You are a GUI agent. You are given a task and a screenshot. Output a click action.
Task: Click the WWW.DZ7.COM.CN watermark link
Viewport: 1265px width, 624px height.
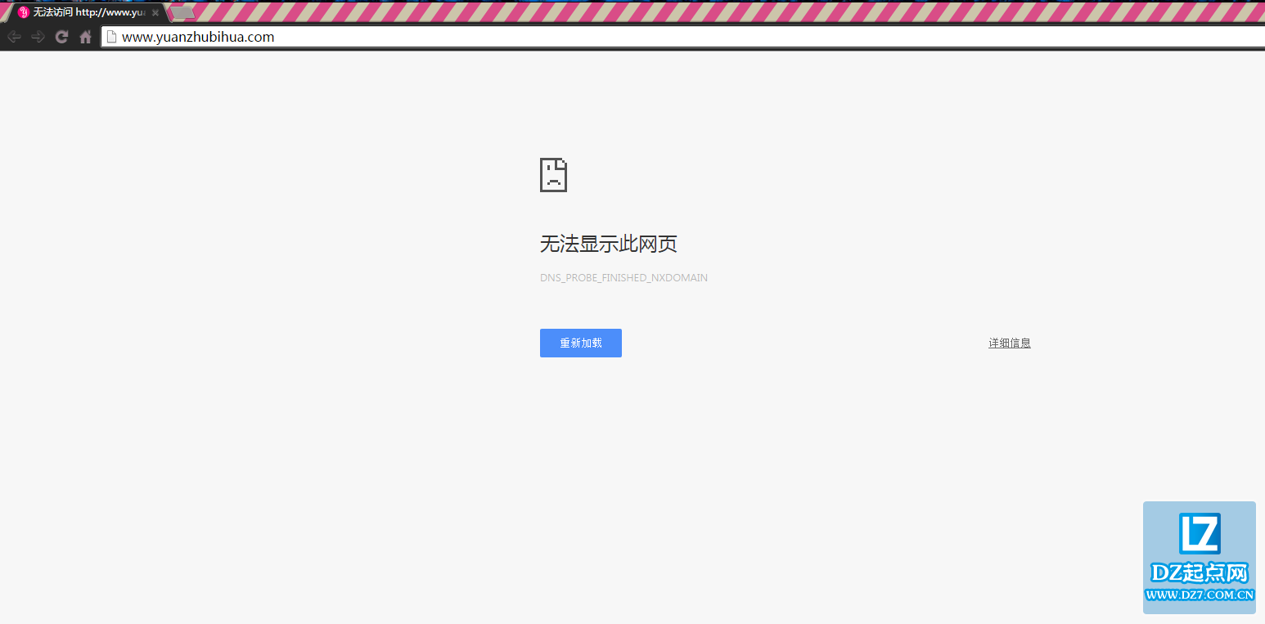[x=1199, y=595]
